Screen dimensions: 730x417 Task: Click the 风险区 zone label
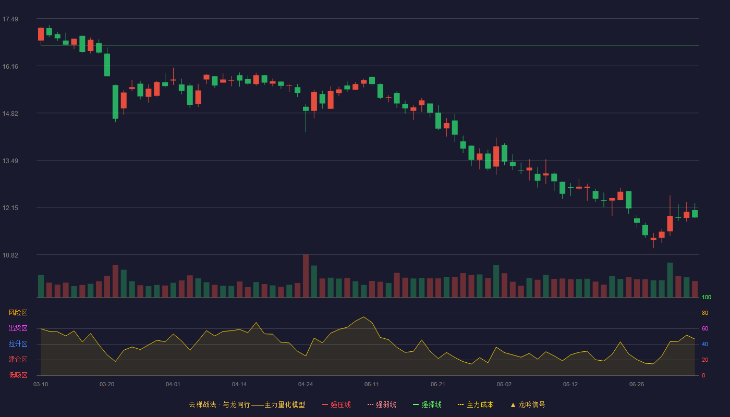18,313
